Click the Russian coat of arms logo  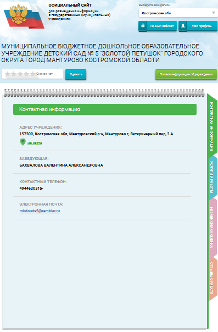pos(19,14)
